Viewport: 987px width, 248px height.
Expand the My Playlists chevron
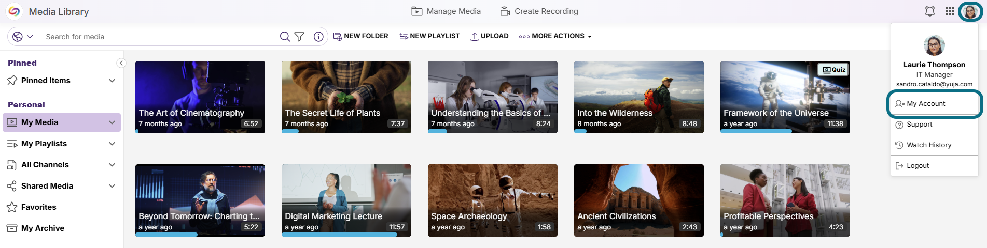pos(112,144)
